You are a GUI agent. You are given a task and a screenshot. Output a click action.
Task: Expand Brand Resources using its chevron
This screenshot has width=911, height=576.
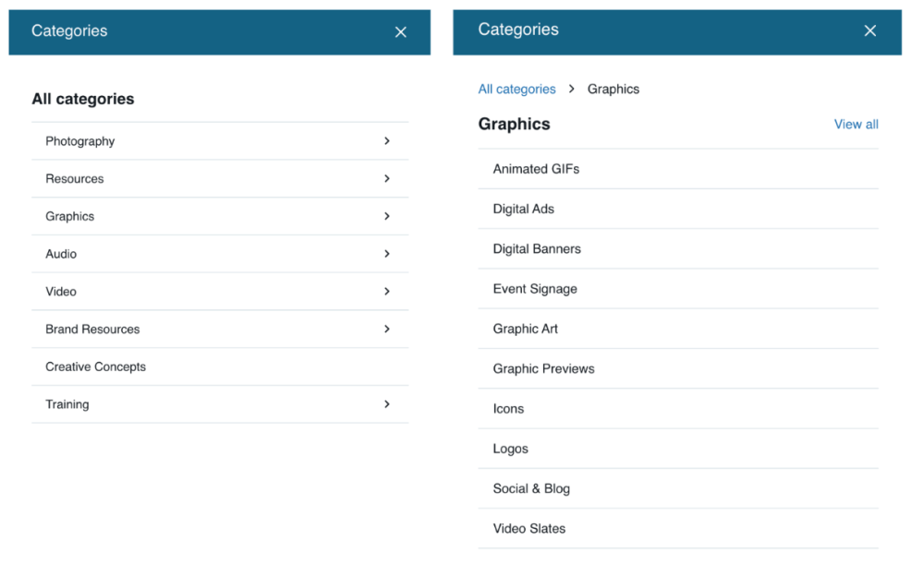coord(386,329)
